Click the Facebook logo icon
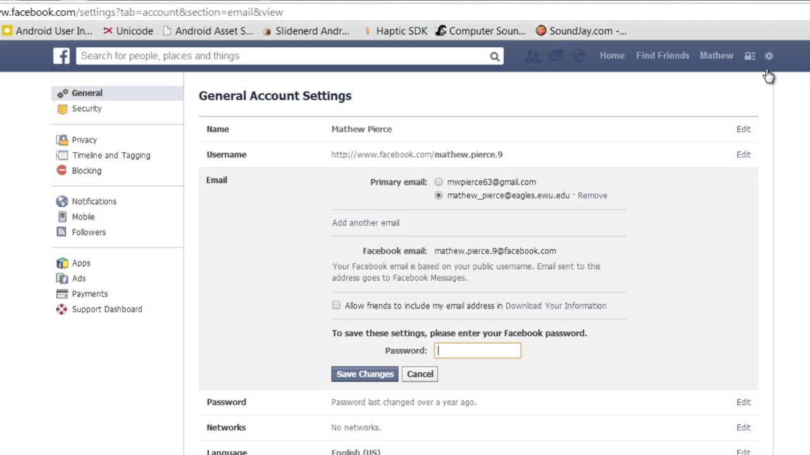This screenshot has width=810, height=455. [x=61, y=56]
